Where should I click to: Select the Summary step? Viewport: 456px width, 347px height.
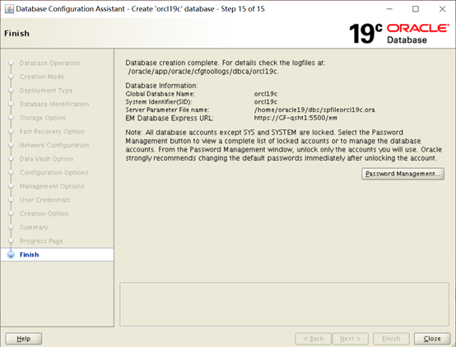tap(34, 227)
